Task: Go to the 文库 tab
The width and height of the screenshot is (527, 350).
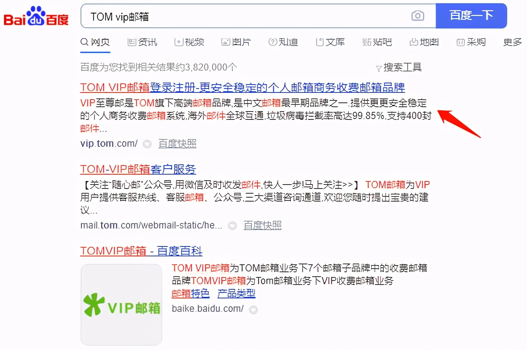Action: (330, 42)
